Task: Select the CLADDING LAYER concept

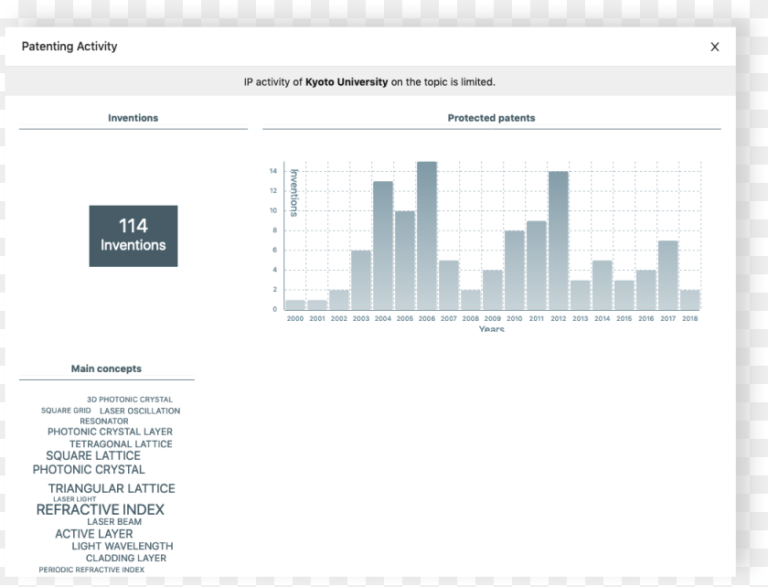Action: (126, 558)
